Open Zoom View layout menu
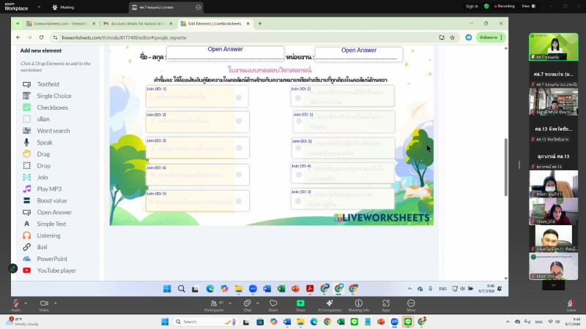586x329 pixels. (x=529, y=6)
